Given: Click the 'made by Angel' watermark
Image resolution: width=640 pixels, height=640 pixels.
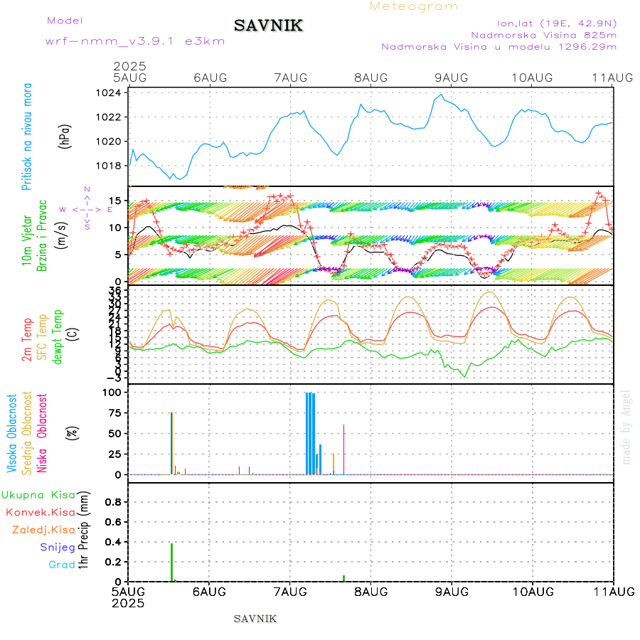Looking at the screenshot, I should (626, 426).
